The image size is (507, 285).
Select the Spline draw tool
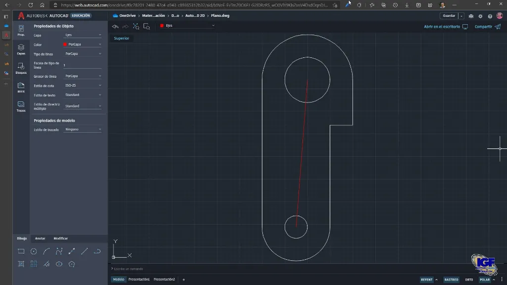pyautogui.click(x=59, y=251)
